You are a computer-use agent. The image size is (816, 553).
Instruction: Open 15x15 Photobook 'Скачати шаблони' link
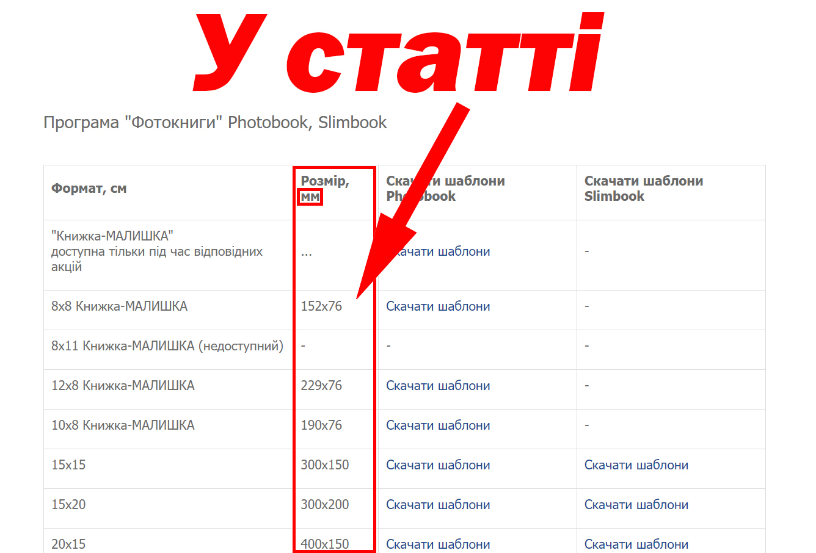438,465
